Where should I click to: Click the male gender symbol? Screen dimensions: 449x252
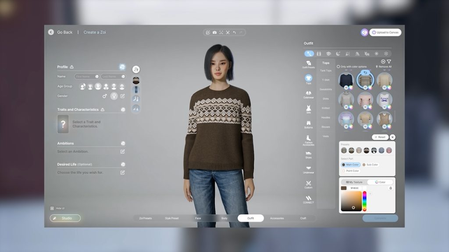pyautogui.click(x=104, y=96)
